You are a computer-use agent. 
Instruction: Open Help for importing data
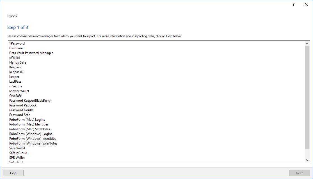tap(13, 173)
